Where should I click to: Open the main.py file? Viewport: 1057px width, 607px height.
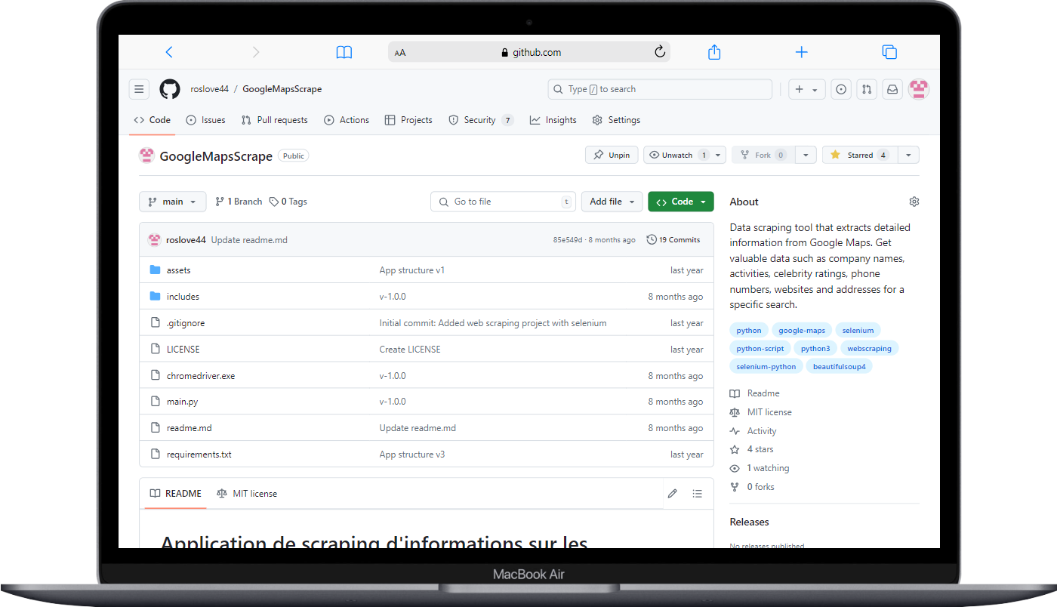[183, 402]
